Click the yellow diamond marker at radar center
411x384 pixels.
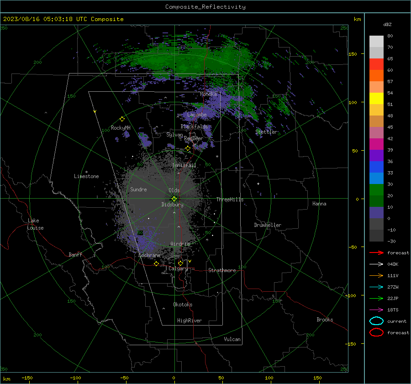point(174,199)
